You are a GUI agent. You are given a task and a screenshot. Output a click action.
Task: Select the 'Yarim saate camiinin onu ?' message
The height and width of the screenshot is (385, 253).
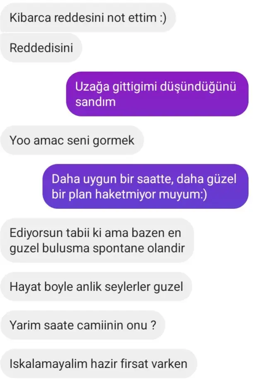click(x=82, y=325)
